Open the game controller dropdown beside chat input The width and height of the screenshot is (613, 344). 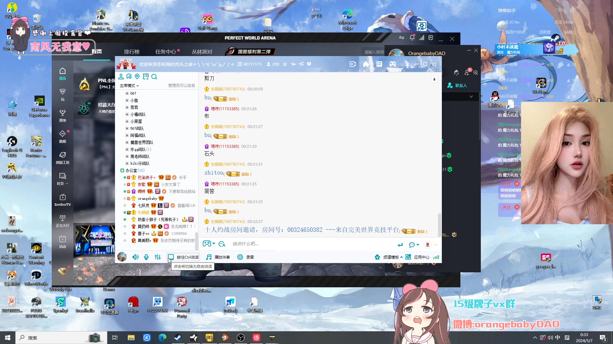[209, 244]
